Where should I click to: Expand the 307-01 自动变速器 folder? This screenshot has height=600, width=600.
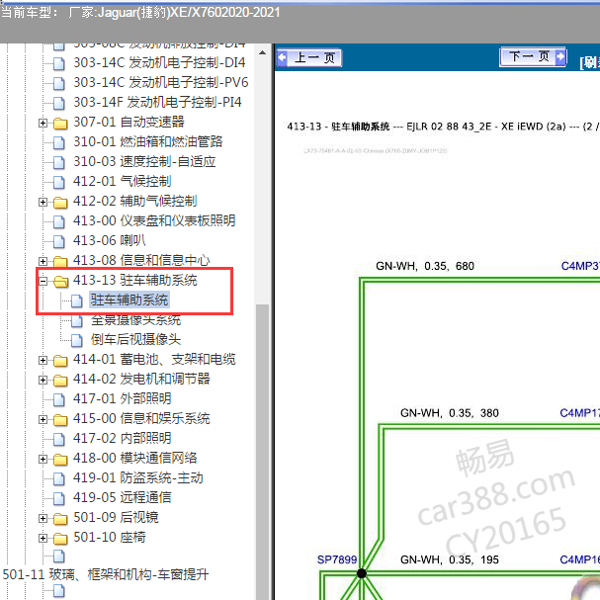point(43,123)
